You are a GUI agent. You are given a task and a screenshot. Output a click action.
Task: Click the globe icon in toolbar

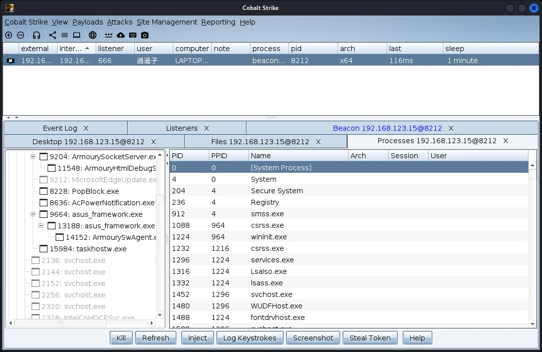pyautogui.click(x=93, y=35)
